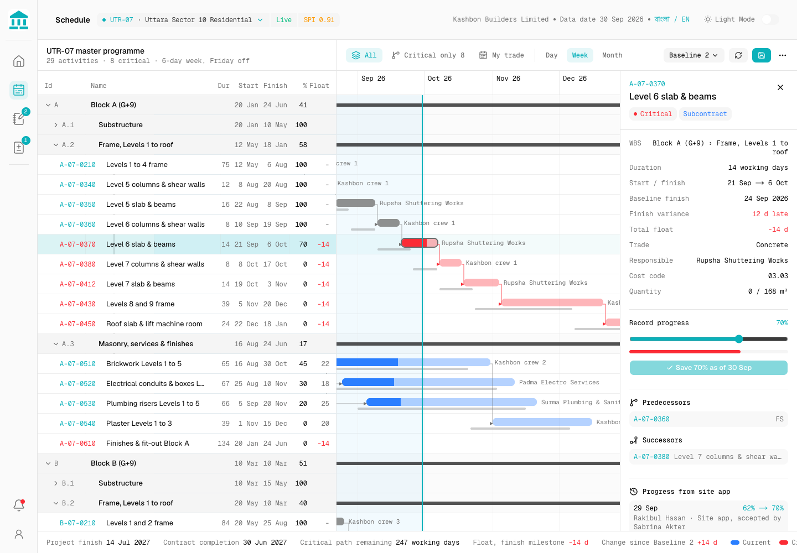Collapse A.2 Frame, Levels 1 to roof
The width and height of the screenshot is (797, 553).
(x=56, y=145)
